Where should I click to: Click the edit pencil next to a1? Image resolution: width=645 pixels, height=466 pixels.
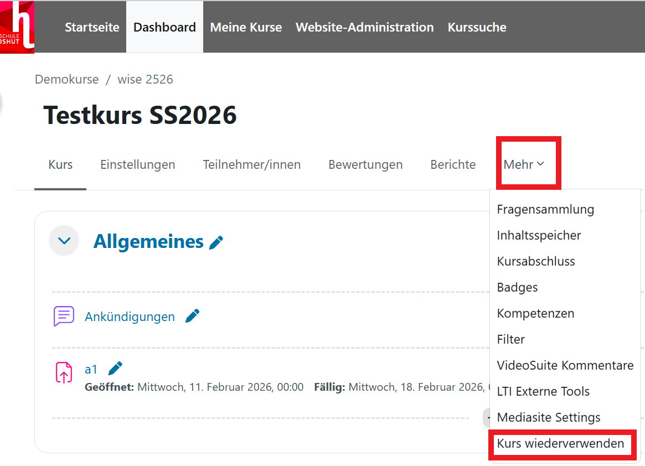[x=115, y=368]
